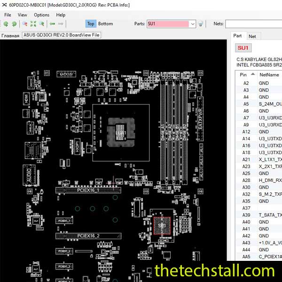Screen dimensions: 282x282
Task: Select pin row A12
Action: [x=258, y=132]
